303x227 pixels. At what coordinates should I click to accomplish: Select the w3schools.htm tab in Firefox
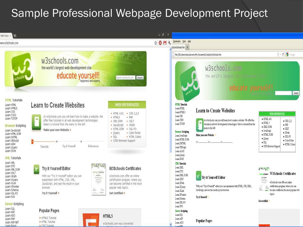[x=178, y=47]
